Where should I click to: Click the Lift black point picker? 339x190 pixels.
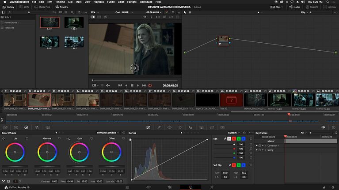point(4,138)
